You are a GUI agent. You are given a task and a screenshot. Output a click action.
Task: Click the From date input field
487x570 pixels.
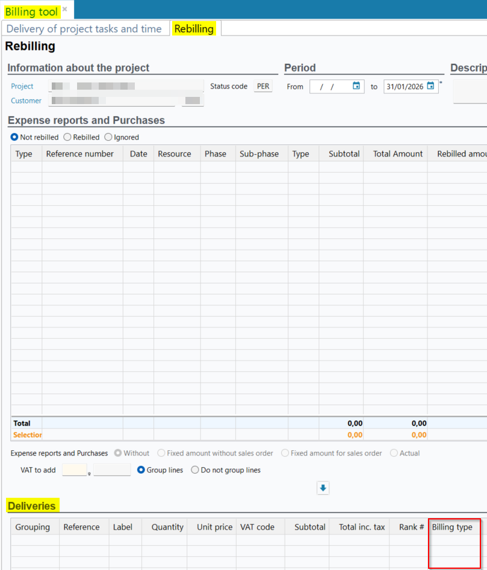(330, 87)
